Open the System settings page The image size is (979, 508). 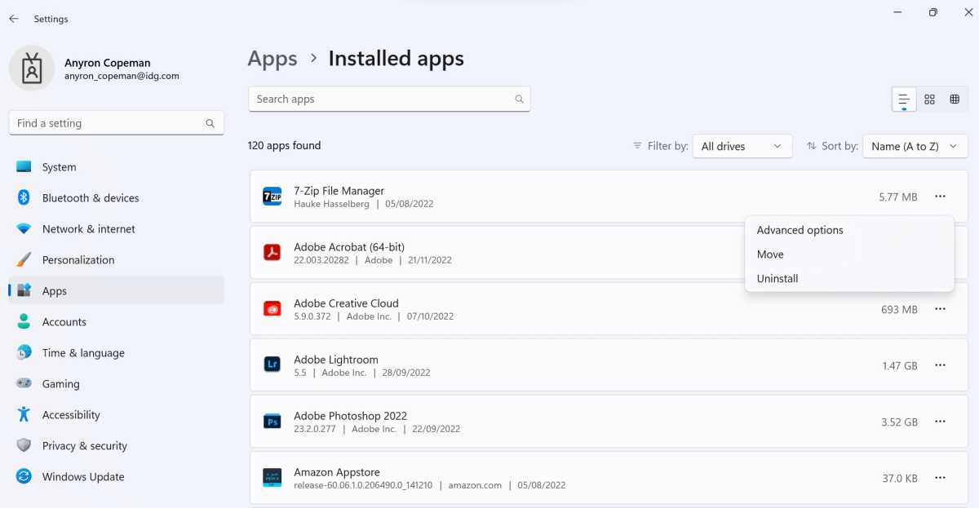116,167
